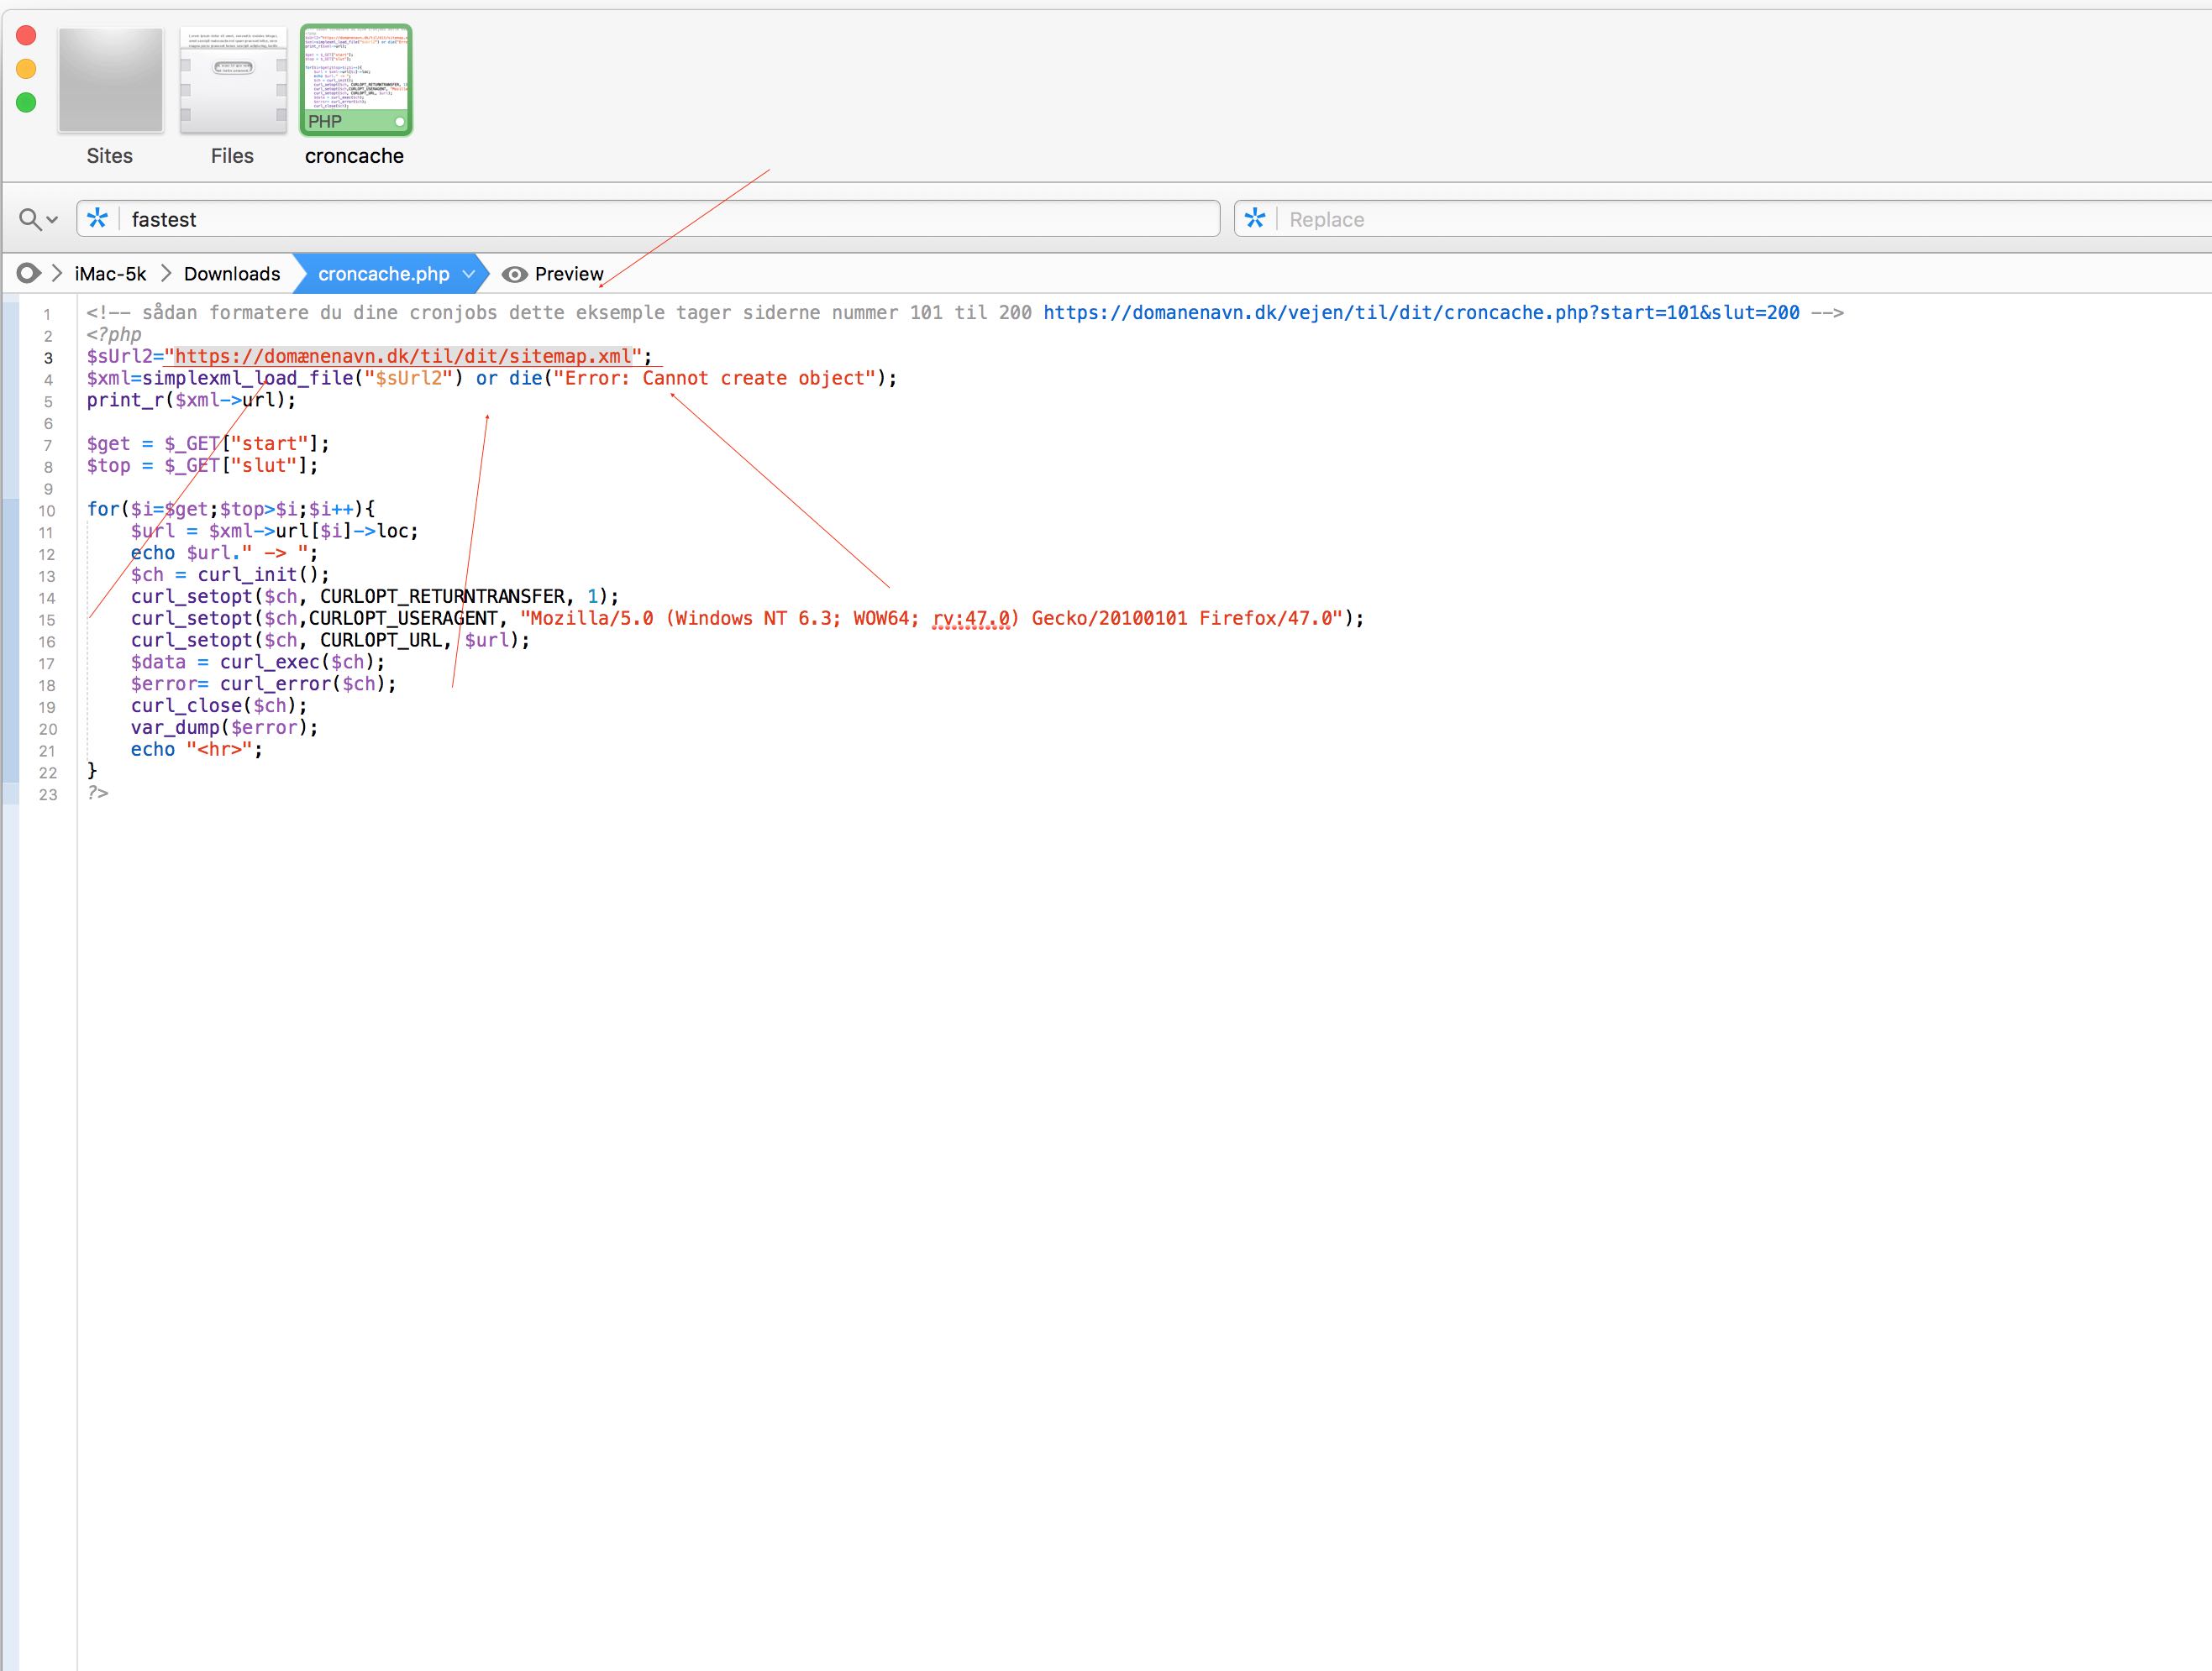Open the croncache.php example URL in comment
This screenshot has width=2212, height=1671.
(1420, 313)
